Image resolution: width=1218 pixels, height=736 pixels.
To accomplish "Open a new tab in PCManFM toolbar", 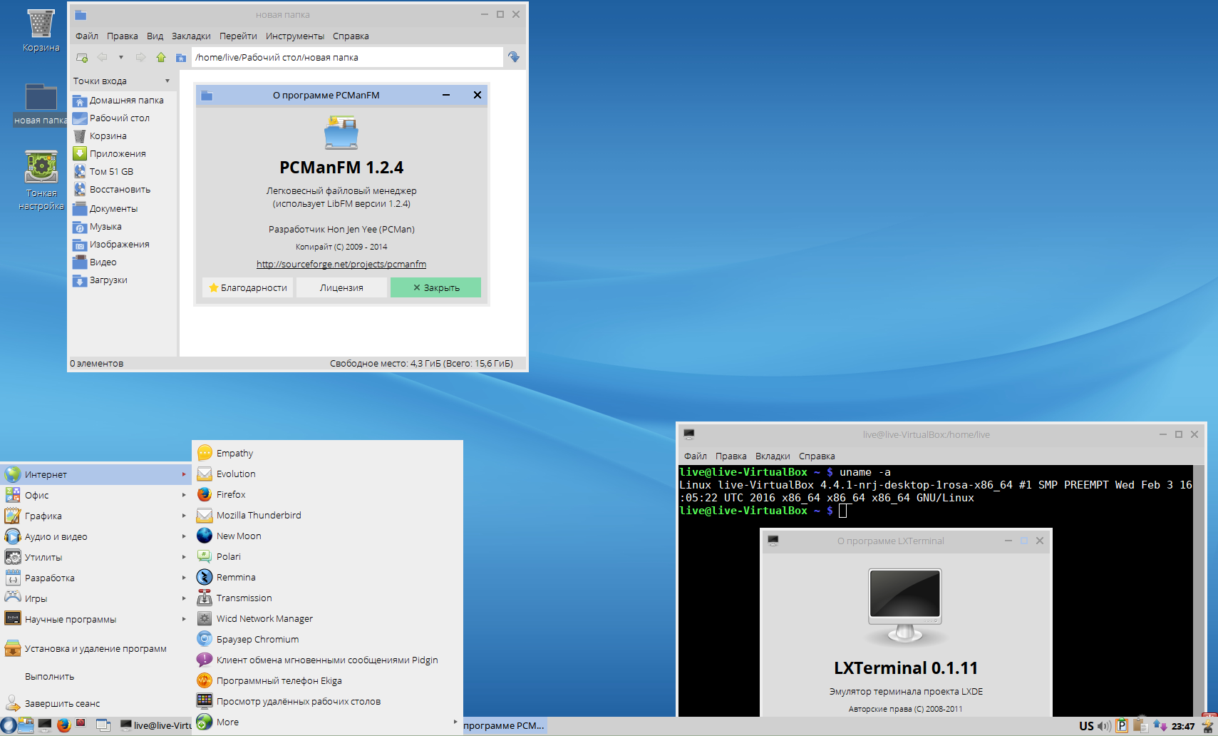I will (82, 58).
